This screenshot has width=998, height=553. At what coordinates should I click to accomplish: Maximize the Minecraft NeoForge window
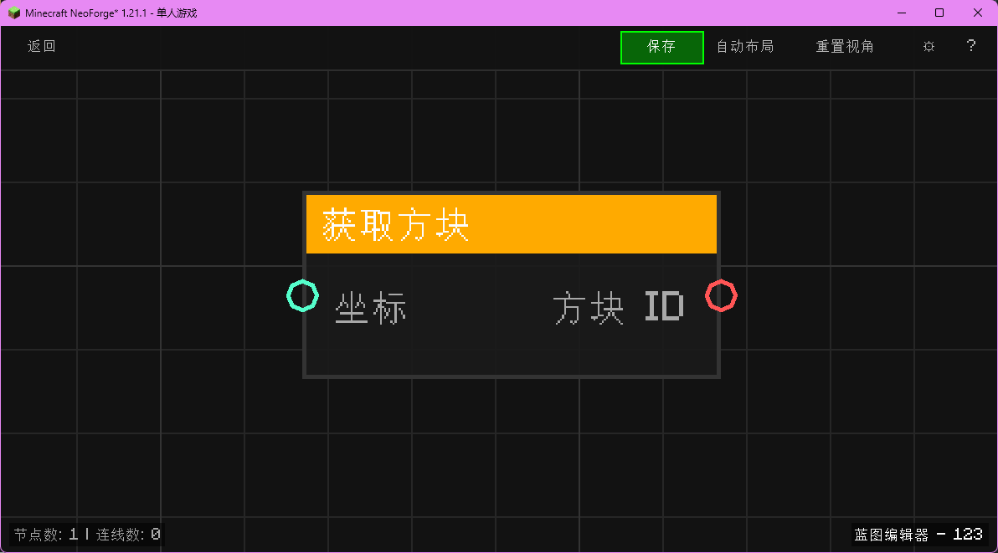click(939, 13)
